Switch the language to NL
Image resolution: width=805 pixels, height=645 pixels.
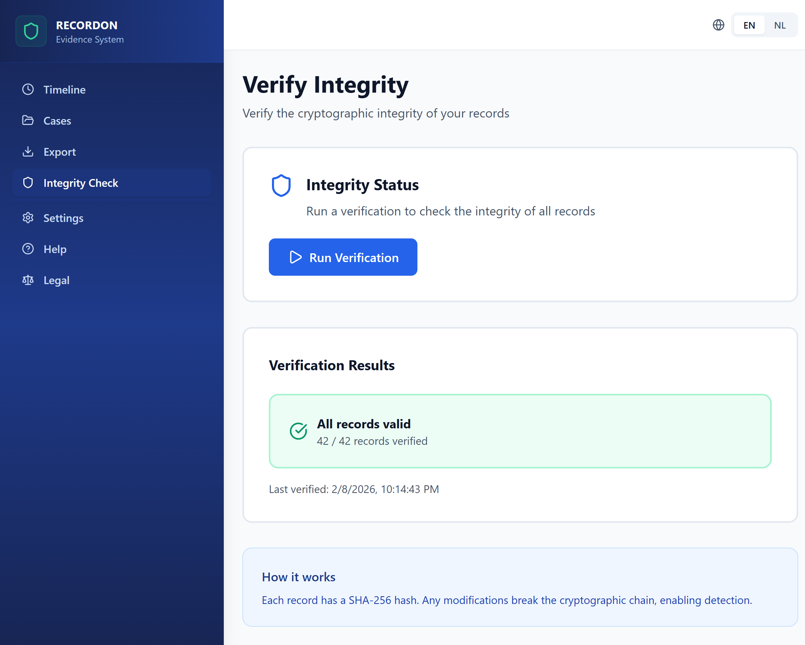click(x=780, y=25)
